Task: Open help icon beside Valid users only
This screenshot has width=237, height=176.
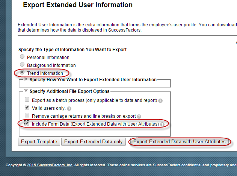Action: pyautogui.click(x=69, y=109)
